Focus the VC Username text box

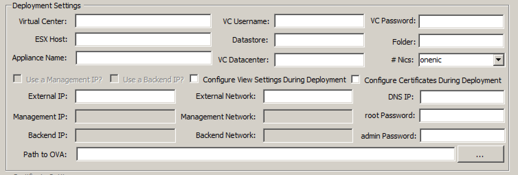[x=319, y=21]
